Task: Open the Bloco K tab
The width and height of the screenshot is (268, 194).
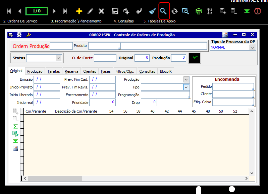Action: tap(166, 71)
